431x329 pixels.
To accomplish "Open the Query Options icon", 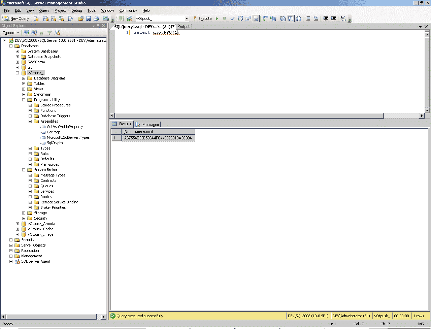I will [x=248, y=19].
